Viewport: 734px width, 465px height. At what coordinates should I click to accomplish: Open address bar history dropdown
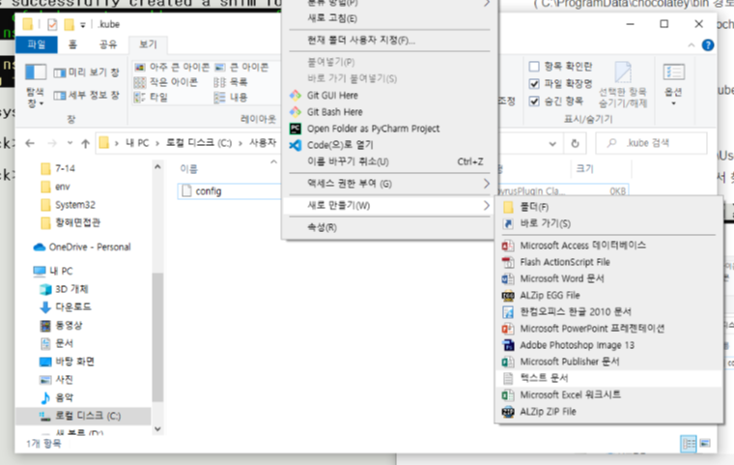pyautogui.click(x=552, y=143)
